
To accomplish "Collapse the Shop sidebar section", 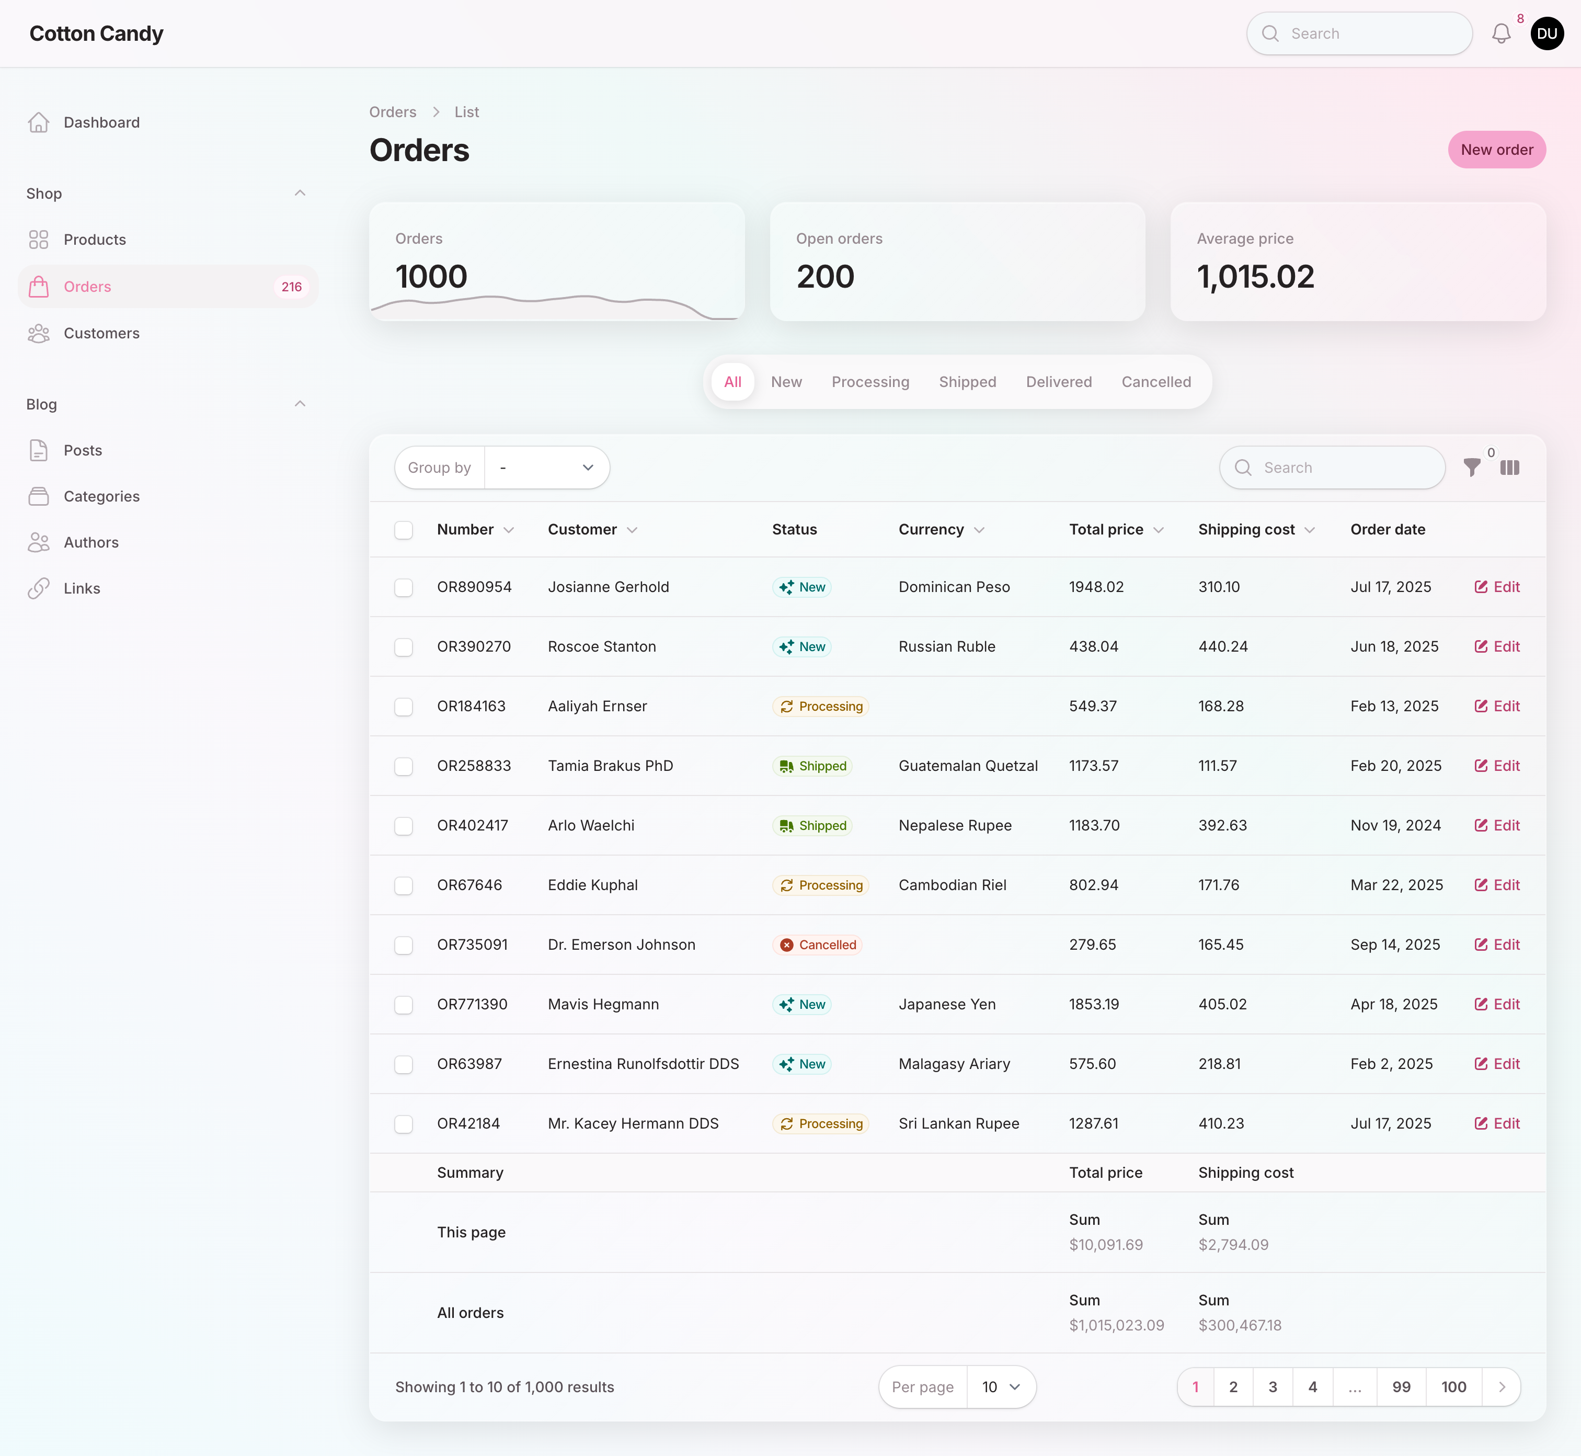I will tap(300, 193).
